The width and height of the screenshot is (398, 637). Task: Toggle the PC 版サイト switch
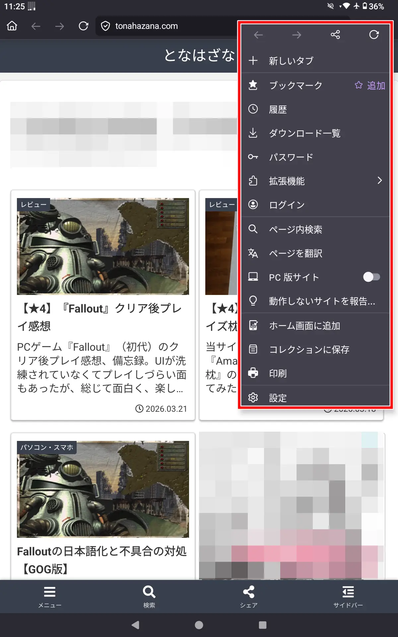(x=371, y=277)
